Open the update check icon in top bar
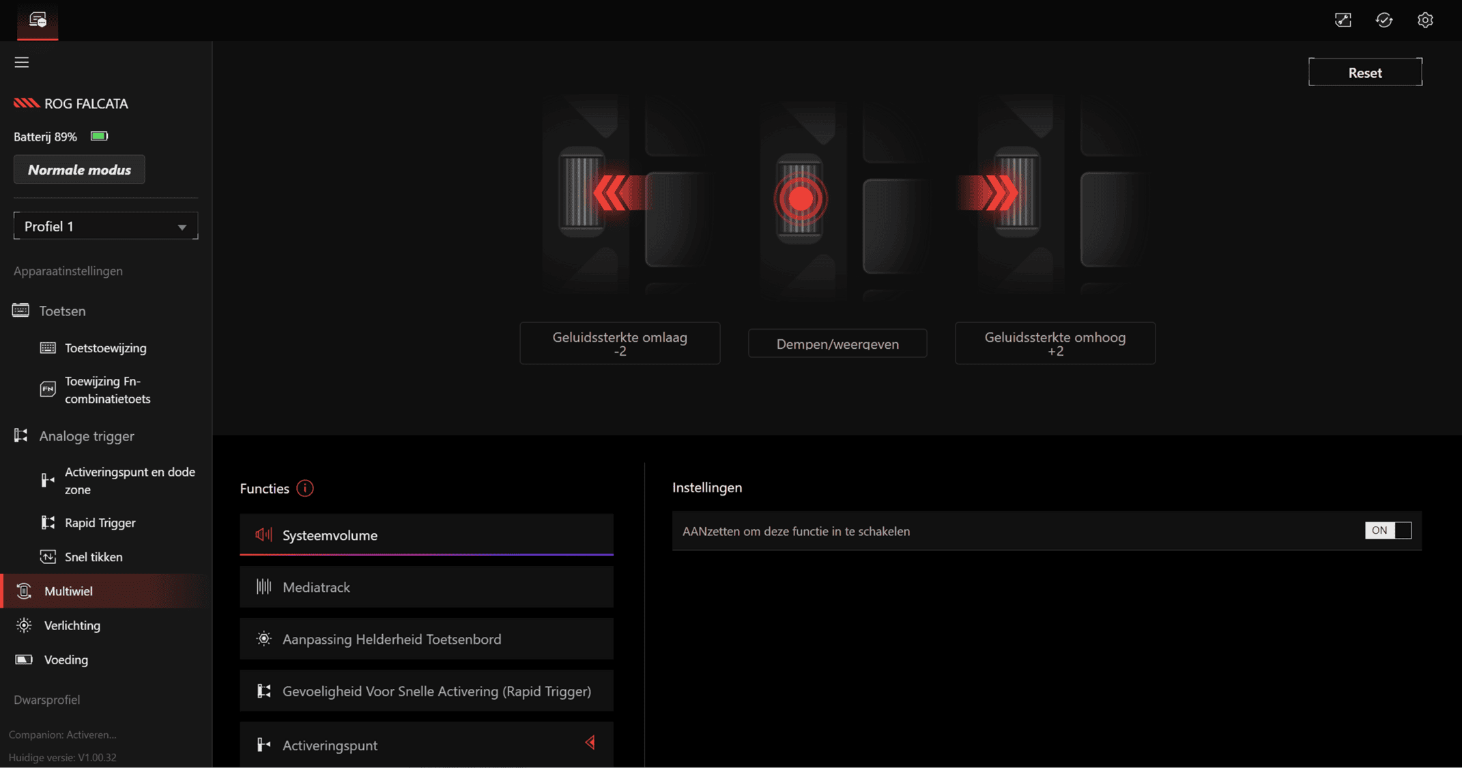 (x=1384, y=20)
